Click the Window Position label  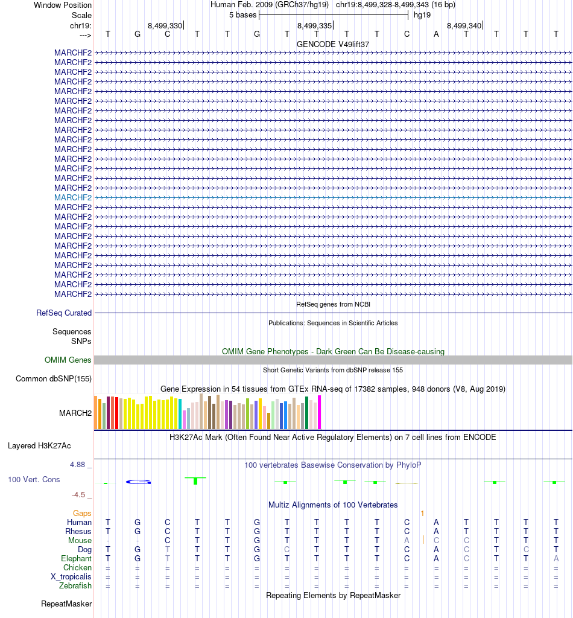tap(63, 5)
